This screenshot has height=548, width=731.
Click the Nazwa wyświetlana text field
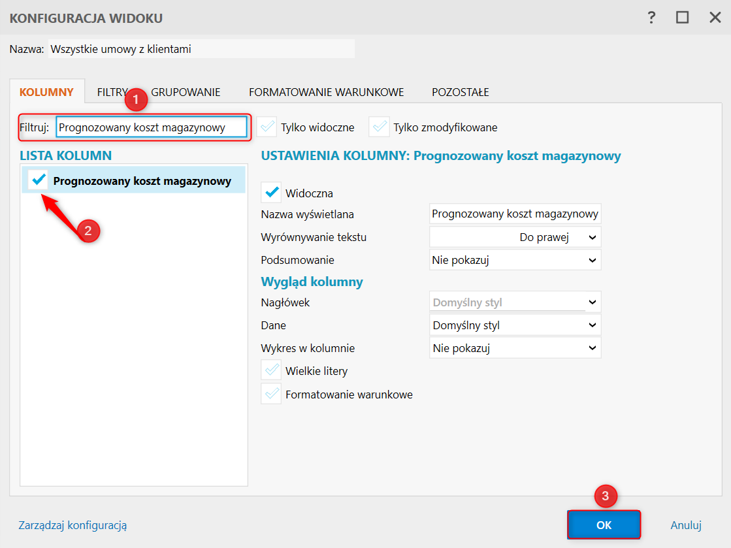coord(515,214)
